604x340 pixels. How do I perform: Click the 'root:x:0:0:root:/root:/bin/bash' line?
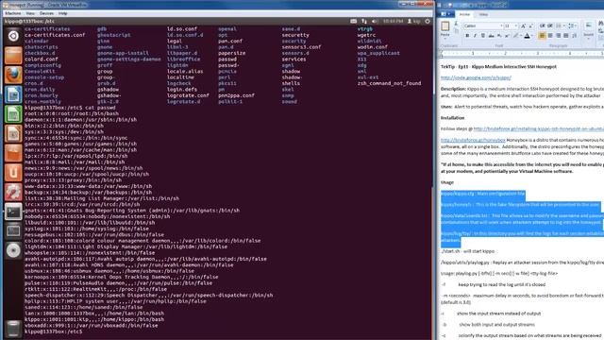[x=72, y=113]
